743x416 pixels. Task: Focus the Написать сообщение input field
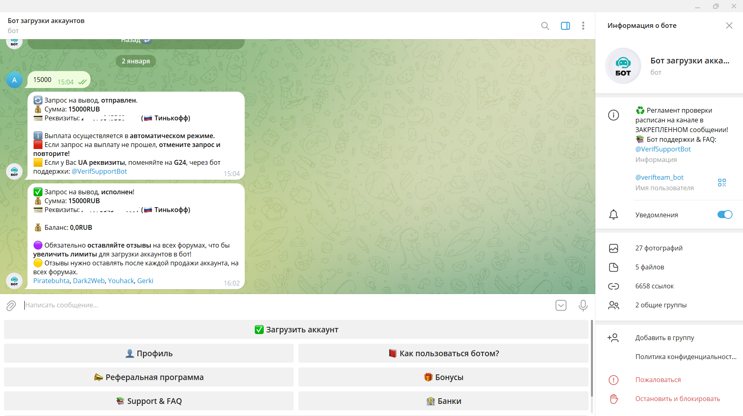283,305
